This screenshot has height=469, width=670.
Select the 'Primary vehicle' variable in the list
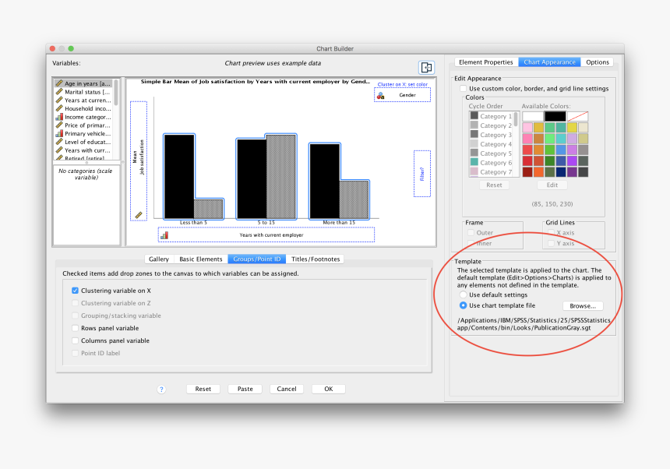click(x=86, y=134)
